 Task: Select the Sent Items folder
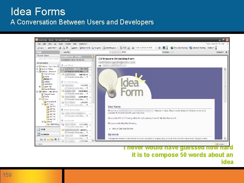coord(47,84)
